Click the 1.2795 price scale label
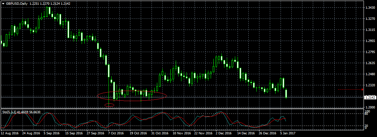Viewport: 377px width, 137px height. pyautogui.click(x=370, y=52)
